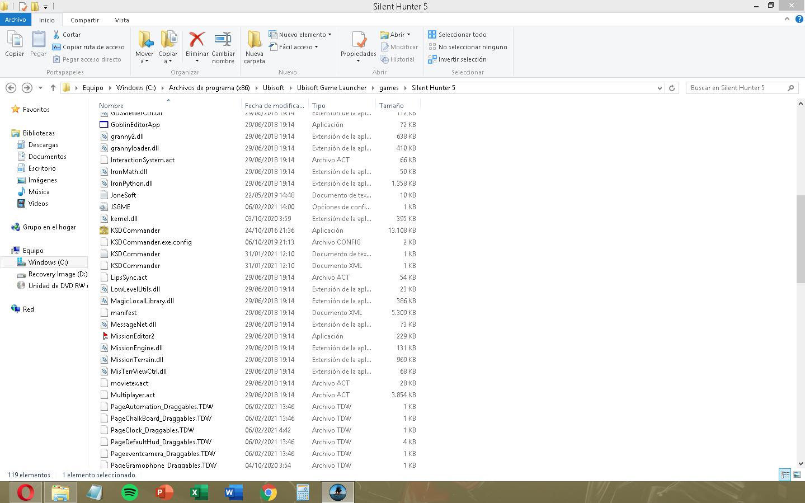
Task: Click the Pegar clipboard icon
Action: 38,44
